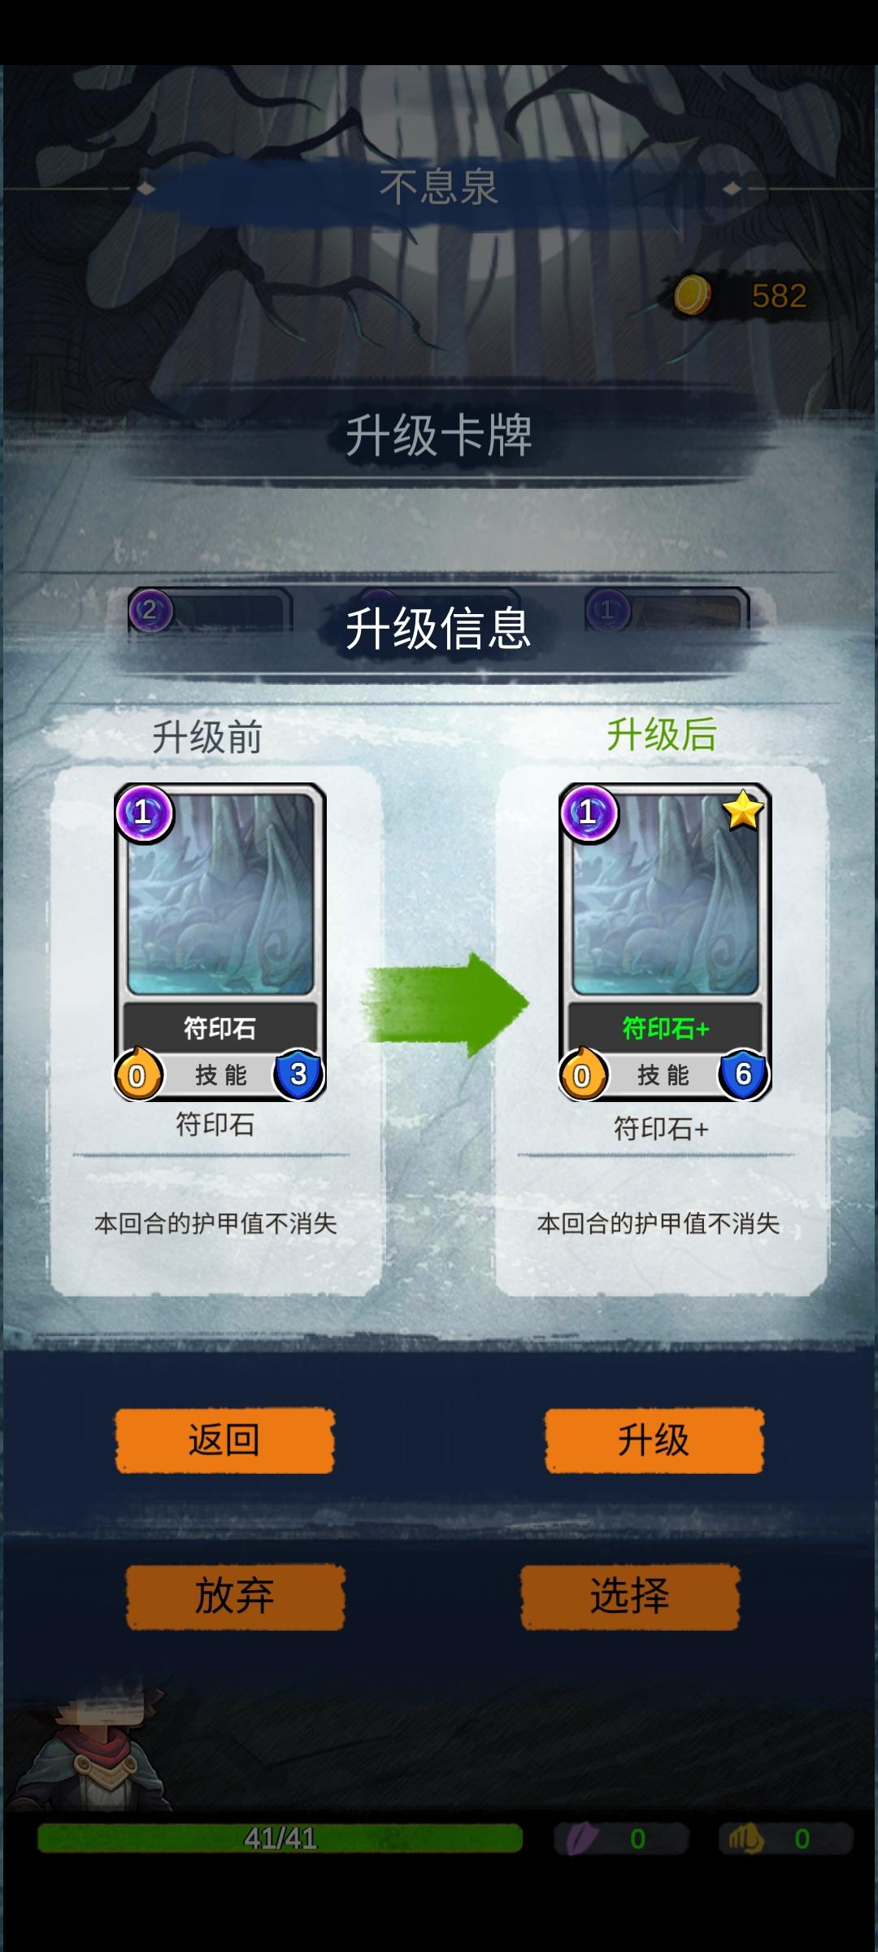This screenshot has width=878, height=1952.
Task: Tap the orange flame badge on 符印石 card
Action: pos(137,1074)
